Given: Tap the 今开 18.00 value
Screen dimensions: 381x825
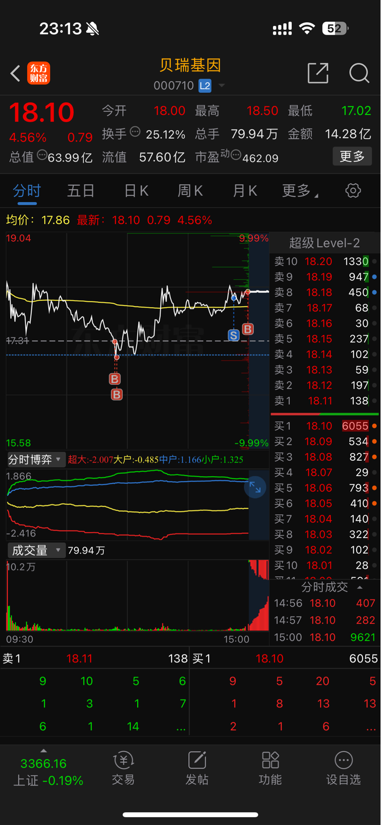Looking at the screenshot, I should pyautogui.click(x=169, y=110).
